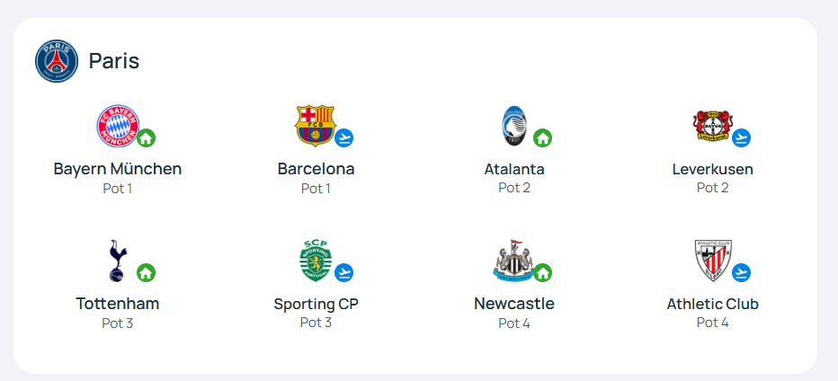Click the Leverkusen club crest
This screenshot has height=381, width=838.
coord(712,126)
